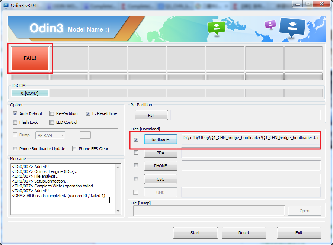Click the 'SetupConnection..' log line
Image resolution: width=333 pixels, height=245 pixels.
coord(40,181)
